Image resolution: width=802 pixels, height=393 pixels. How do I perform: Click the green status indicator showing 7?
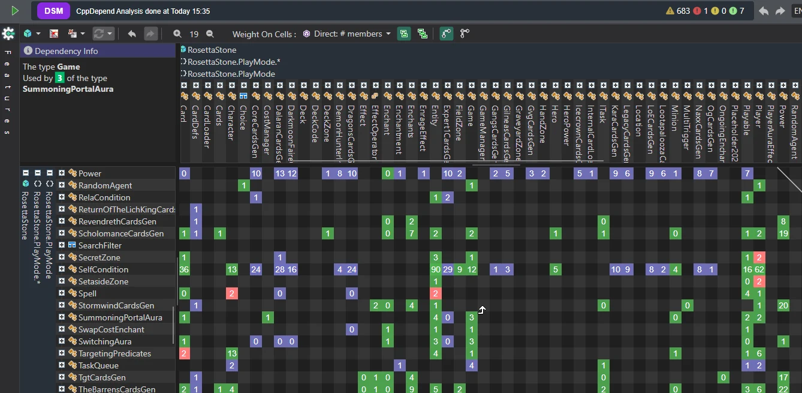(733, 11)
